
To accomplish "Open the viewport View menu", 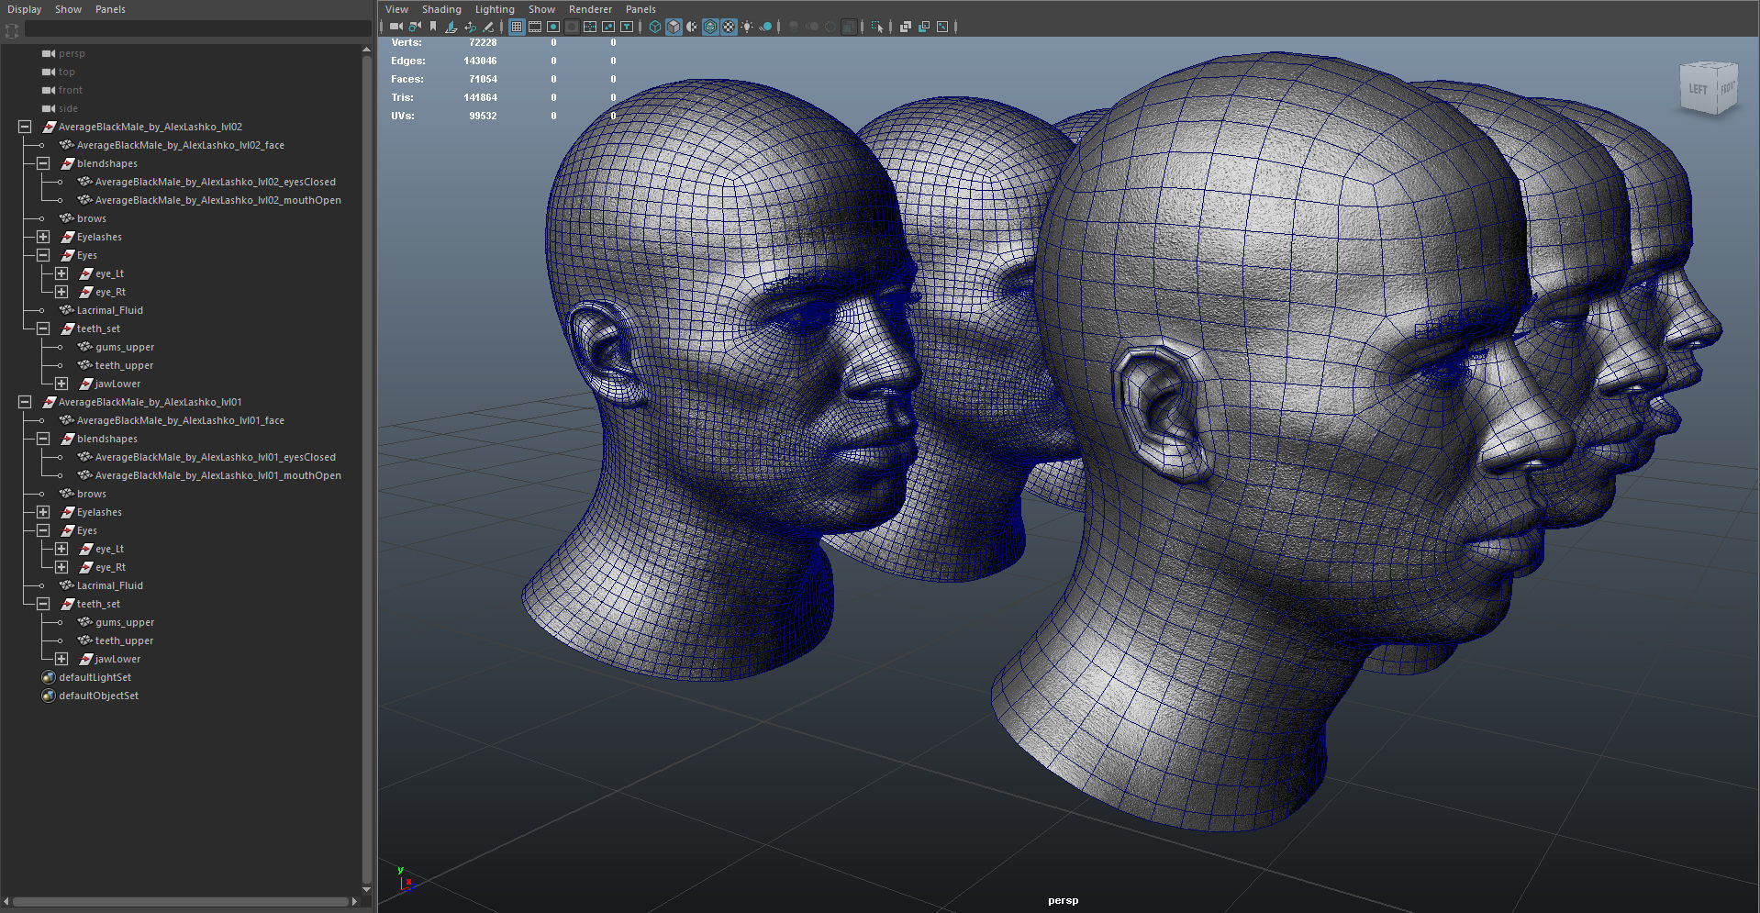I will (x=396, y=9).
